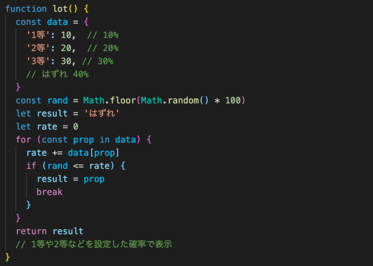
Task: Click the // 30% comment
Action: point(98,61)
